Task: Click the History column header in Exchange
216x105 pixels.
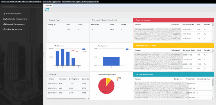Action: (x=51, y=79)
